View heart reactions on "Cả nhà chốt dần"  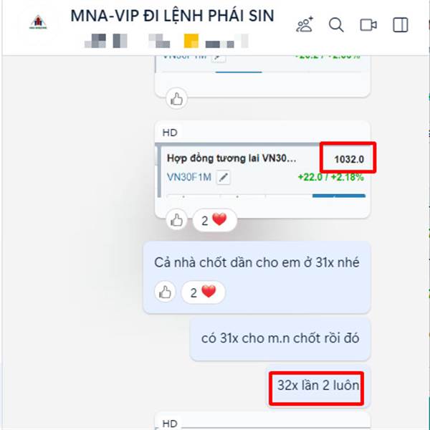coord(204,292)
